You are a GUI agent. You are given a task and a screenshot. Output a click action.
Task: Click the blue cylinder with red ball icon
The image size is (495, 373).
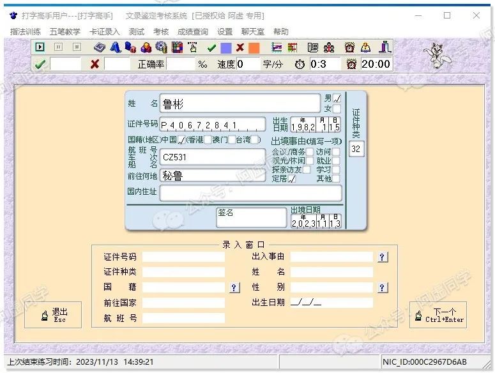pos(130,47)
